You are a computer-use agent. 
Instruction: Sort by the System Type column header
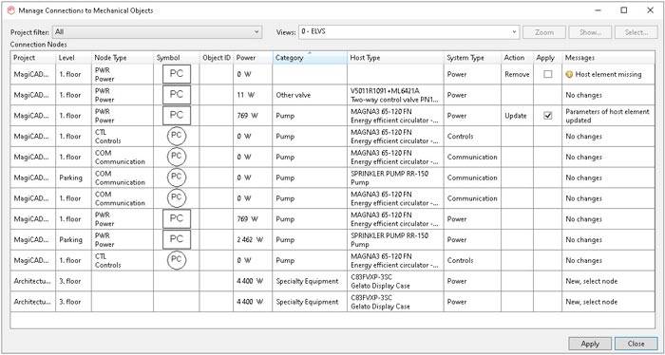click(x=472, y=58)
